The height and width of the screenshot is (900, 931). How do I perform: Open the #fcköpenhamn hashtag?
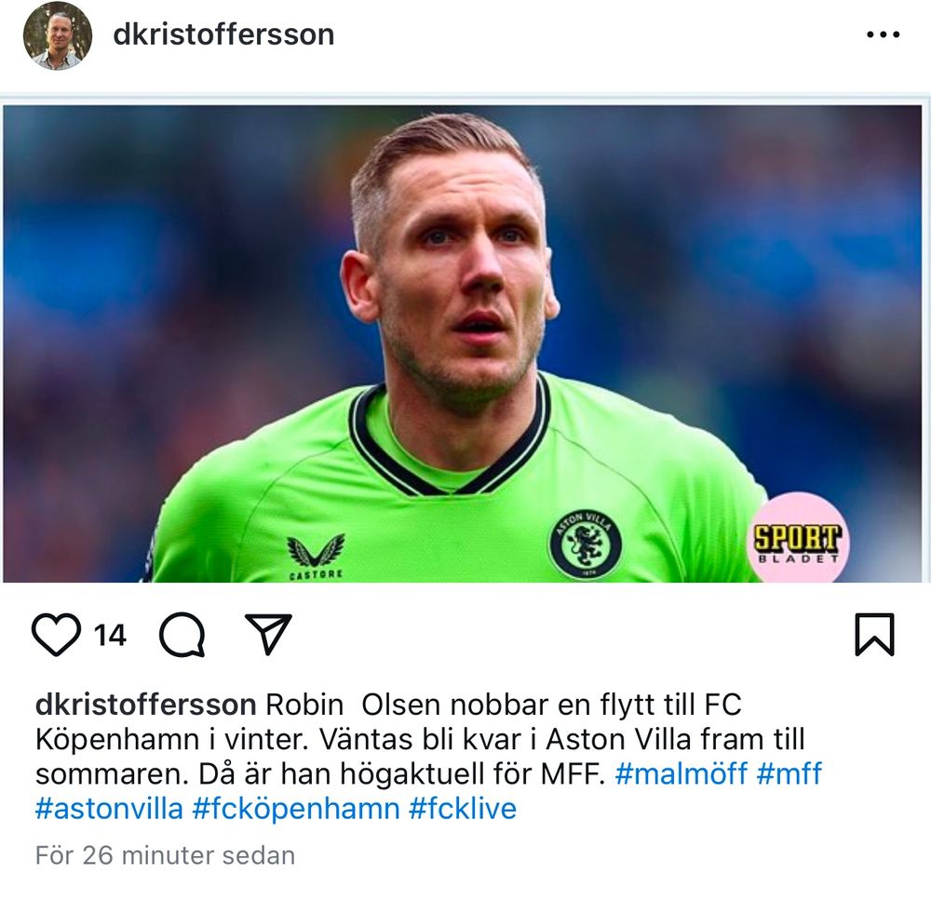click(296, 810)
